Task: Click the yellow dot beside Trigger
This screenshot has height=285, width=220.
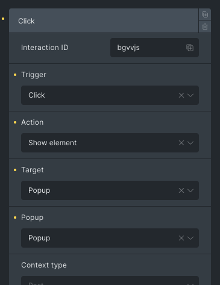Action: coord(15,75)
